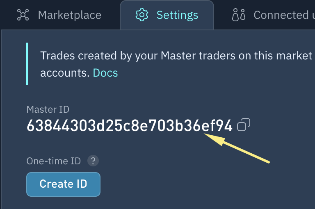Click the Marketplace network nodes icon
The image size is (315, 209).
[x=23, y=15]
